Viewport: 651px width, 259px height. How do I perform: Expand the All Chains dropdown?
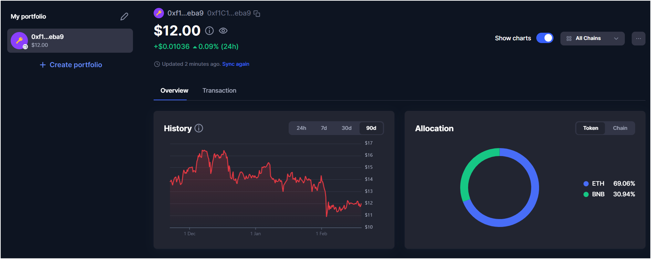(x=616, y=38)
